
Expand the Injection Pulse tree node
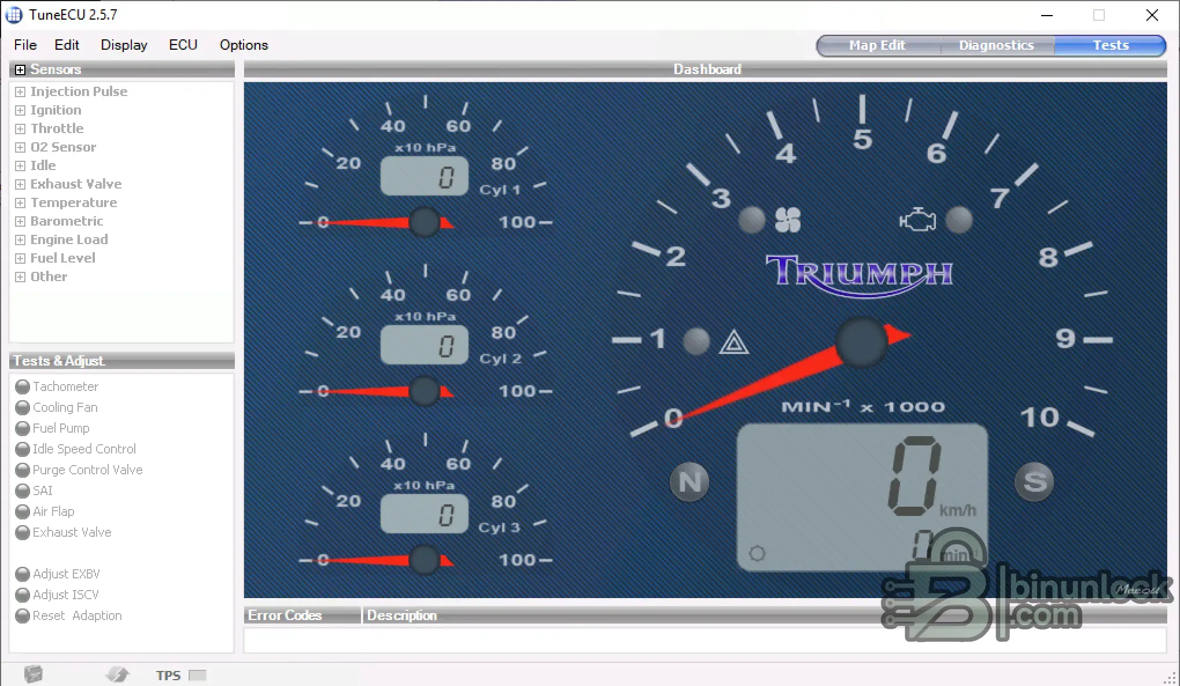[x=20, y=91]
